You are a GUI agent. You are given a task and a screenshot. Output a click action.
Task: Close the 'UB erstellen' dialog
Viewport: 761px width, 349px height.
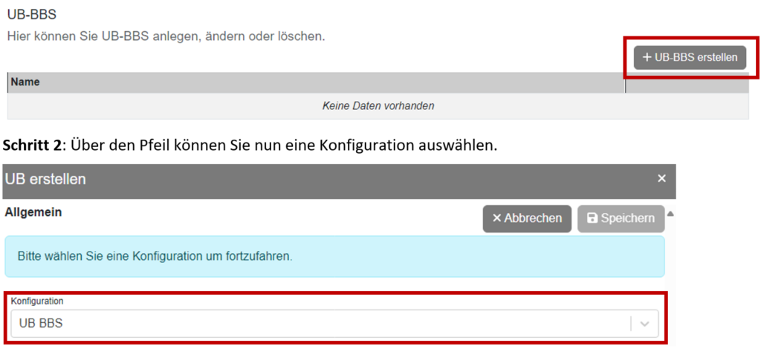pos(661,179)
